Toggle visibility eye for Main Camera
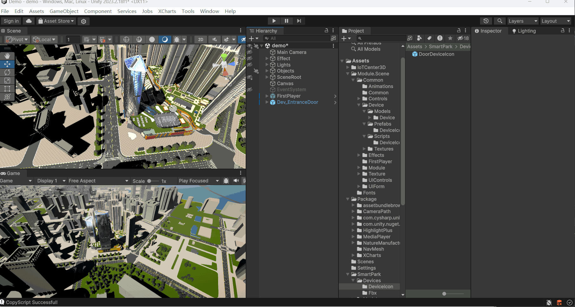Image resolution: width=575 pixels, height=307 pixels. click(250, 52)
